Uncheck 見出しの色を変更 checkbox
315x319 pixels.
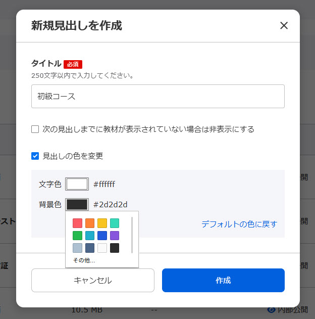click(35, 156)
